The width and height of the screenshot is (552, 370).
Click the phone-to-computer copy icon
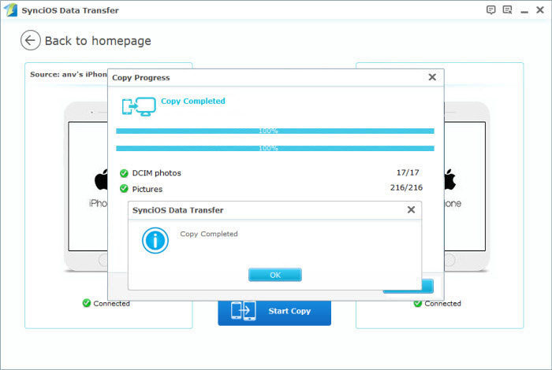(x=139, y=107)
